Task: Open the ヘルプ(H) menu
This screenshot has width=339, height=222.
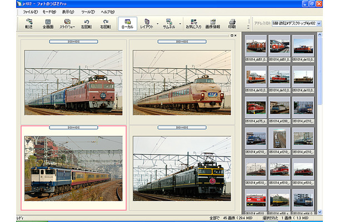Action: pyautogui.click(x=108, y=12)
